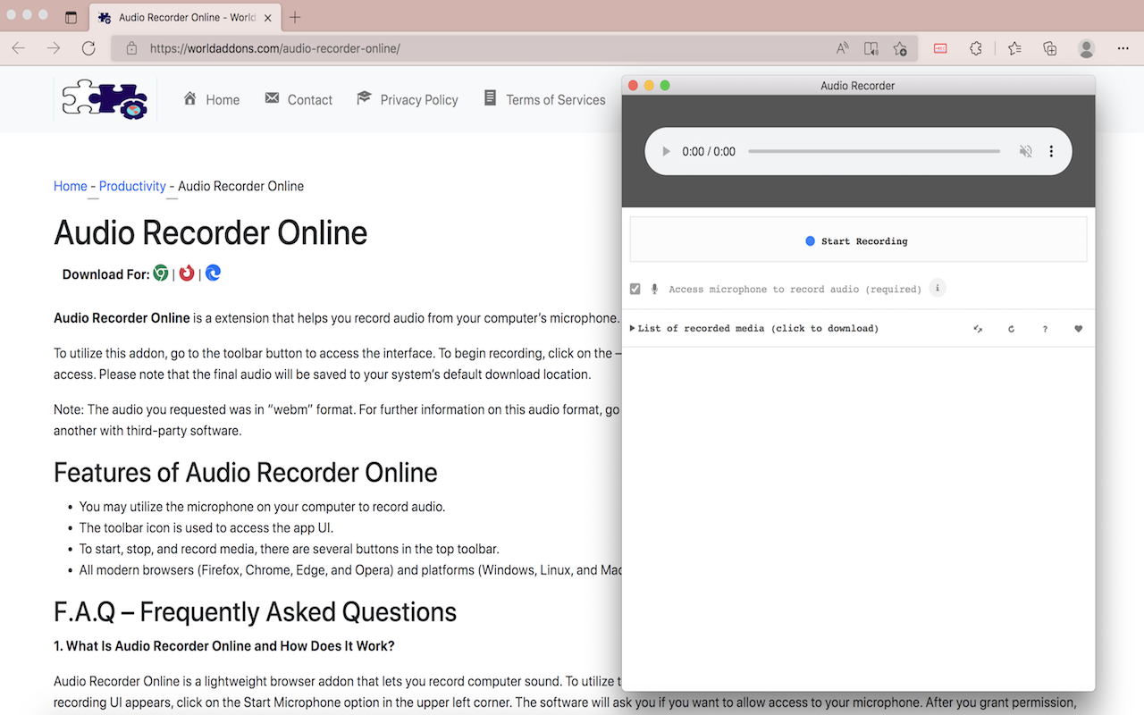Click the refresh icon in the recorder panel
1144x715 pixels.
point(1011,328)
